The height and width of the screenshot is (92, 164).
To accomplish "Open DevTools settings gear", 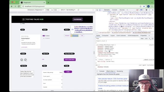I will (146, 10).
